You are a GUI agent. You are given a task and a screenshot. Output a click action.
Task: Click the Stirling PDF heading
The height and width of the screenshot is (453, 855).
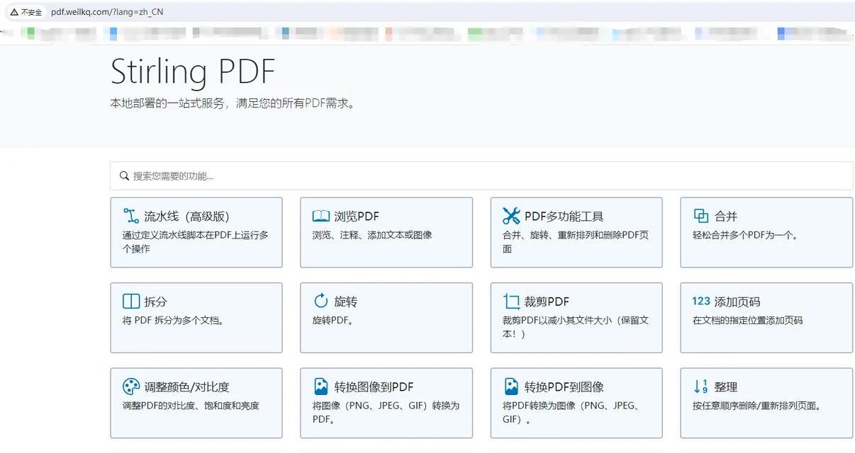(x=193, y=71)
